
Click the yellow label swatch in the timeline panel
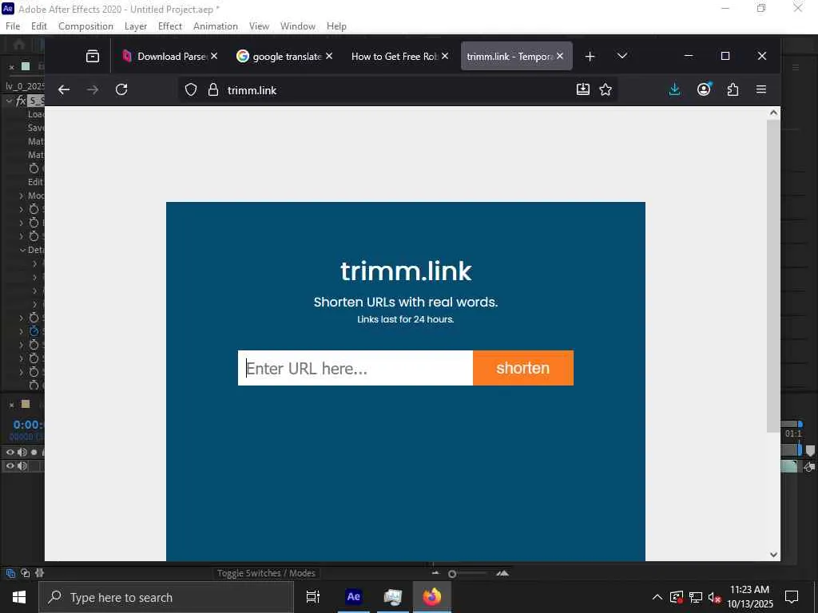[x=25, y=404]
